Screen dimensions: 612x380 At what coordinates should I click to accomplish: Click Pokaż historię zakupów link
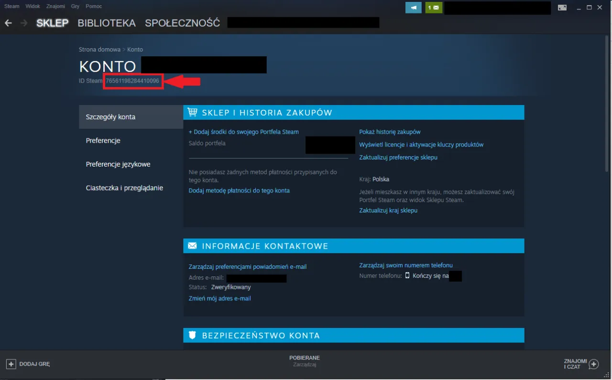tap(391, 131)
